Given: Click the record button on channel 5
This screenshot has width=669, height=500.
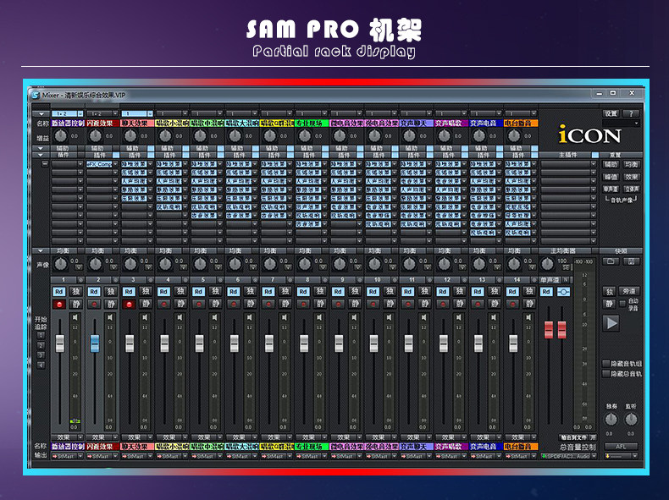Looking at the screenshot, I should pos(198,304).
